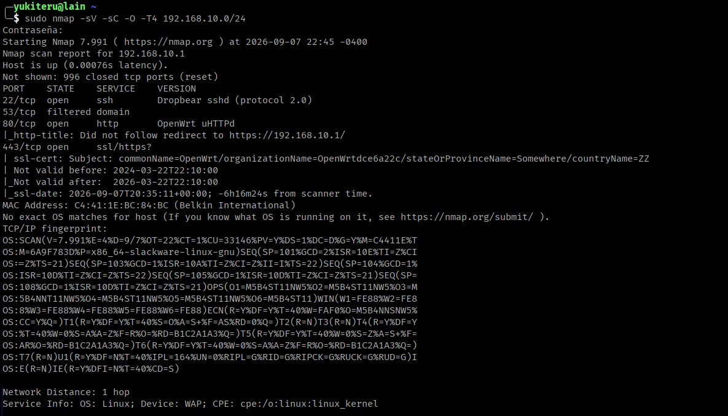Click the 22/tcp port entry
Viewport: 728px width, 416px height.
(x=19, y=100)
